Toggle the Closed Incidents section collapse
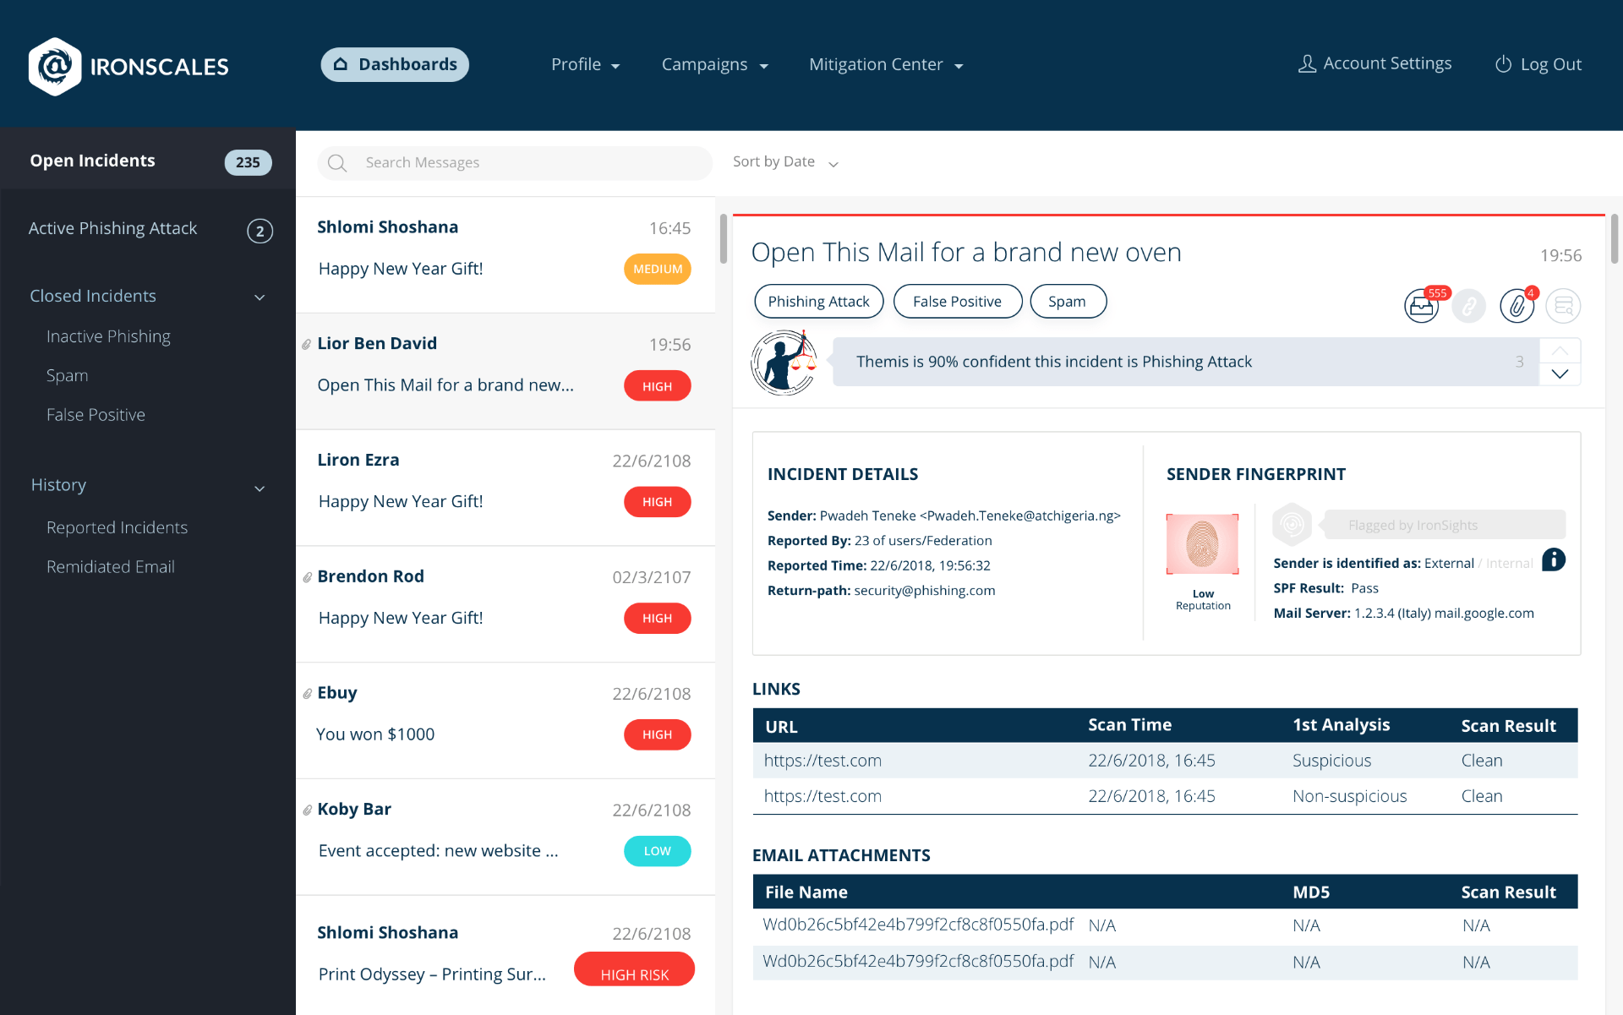1623x1015 pixels. 259,296
